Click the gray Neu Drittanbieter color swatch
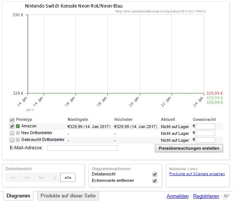This screenshot has width=233, height=202. pyautogui.click(x=18, y=133)
